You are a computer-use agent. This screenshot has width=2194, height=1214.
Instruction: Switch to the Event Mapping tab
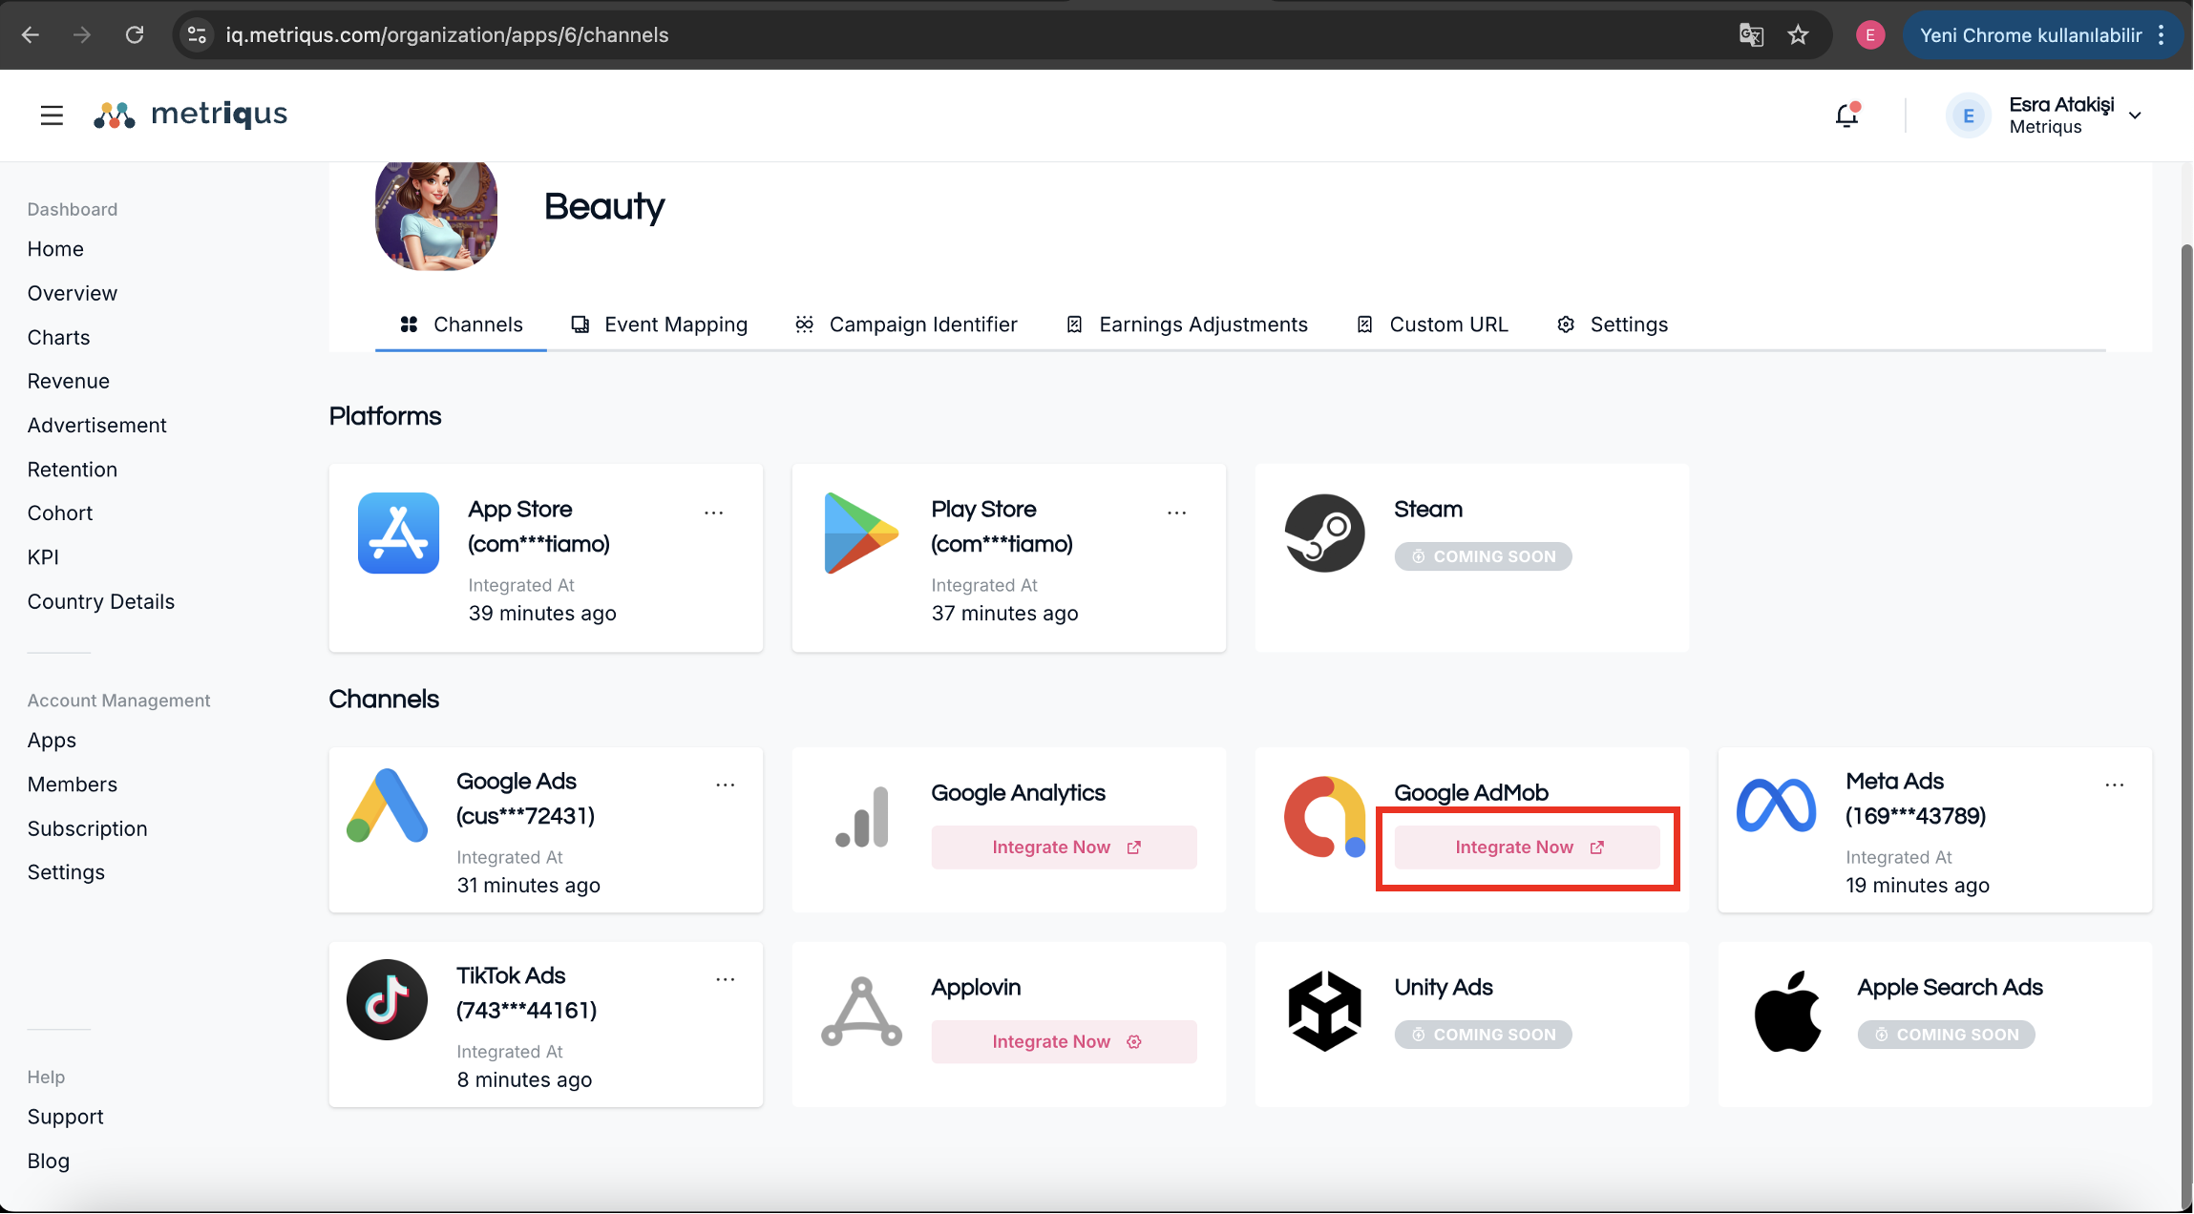[659, 324]
